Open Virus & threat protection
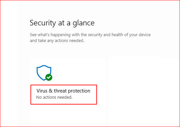180x127 pixels. tap(63, 91)
